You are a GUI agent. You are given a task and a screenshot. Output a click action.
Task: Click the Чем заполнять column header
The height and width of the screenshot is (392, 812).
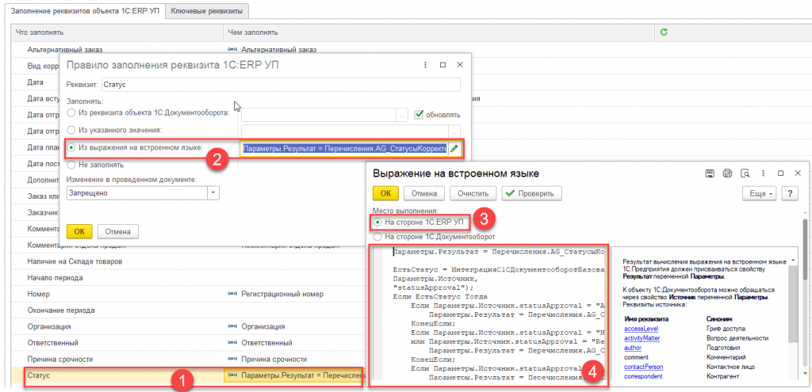[439, 32]
